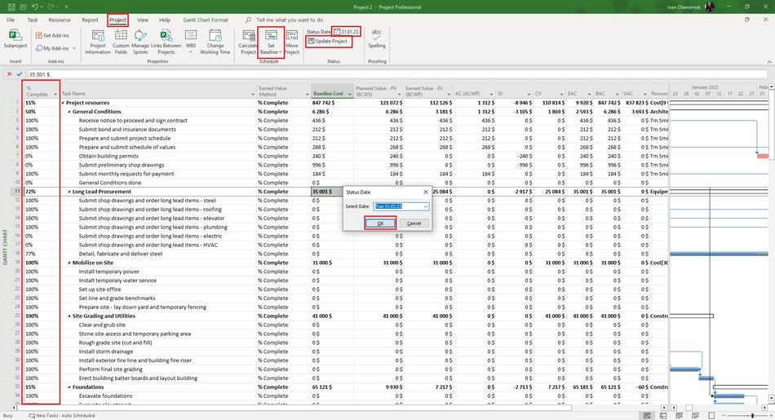Image resolution: width=775 pixels, height=420 pixels.
Task: Click the zoom out minus button
Action: click(x=725, y=416)
